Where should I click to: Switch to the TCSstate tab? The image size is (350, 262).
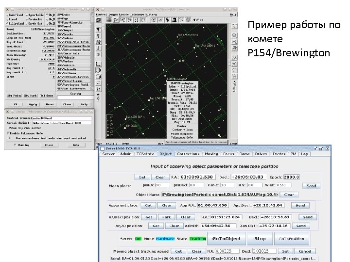pos(145,154)
